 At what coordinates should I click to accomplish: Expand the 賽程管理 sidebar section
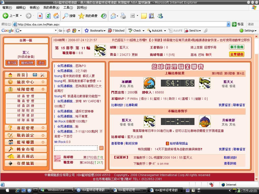coord(43,128)
